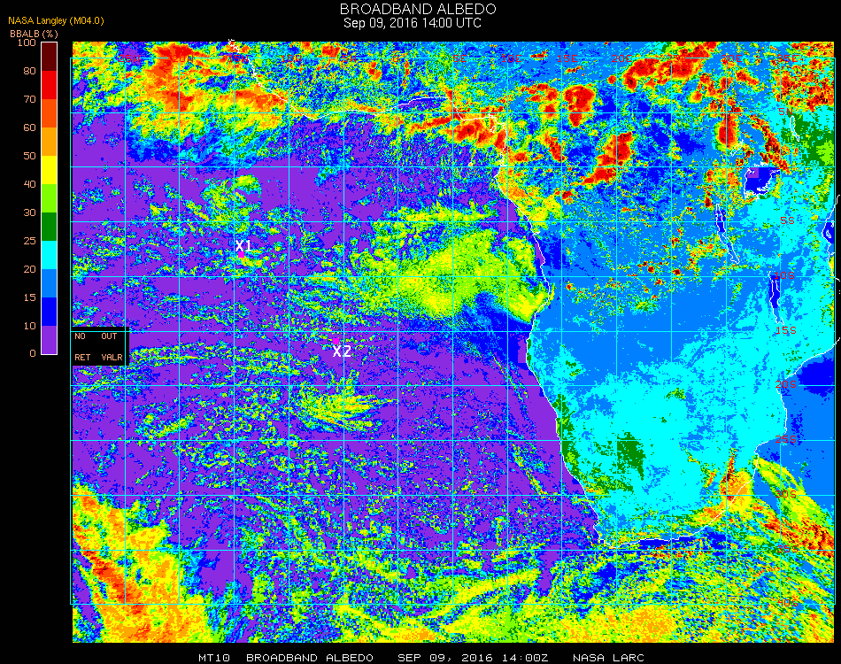
Task: Click the legend tick label '60'
Action: [29, 127]
